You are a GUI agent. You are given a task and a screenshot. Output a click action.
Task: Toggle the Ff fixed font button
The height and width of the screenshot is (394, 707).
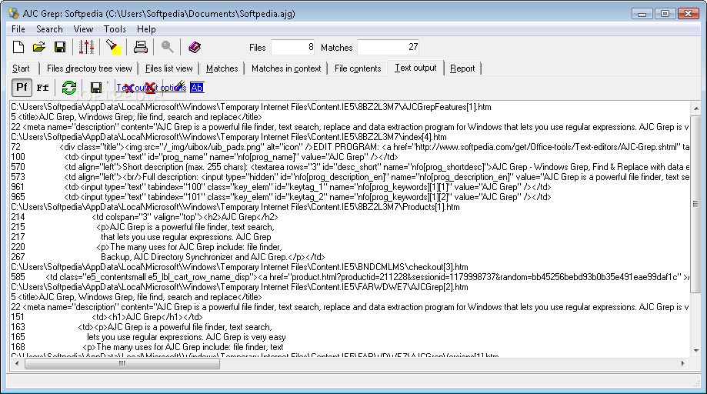click(x=42, y=88)
